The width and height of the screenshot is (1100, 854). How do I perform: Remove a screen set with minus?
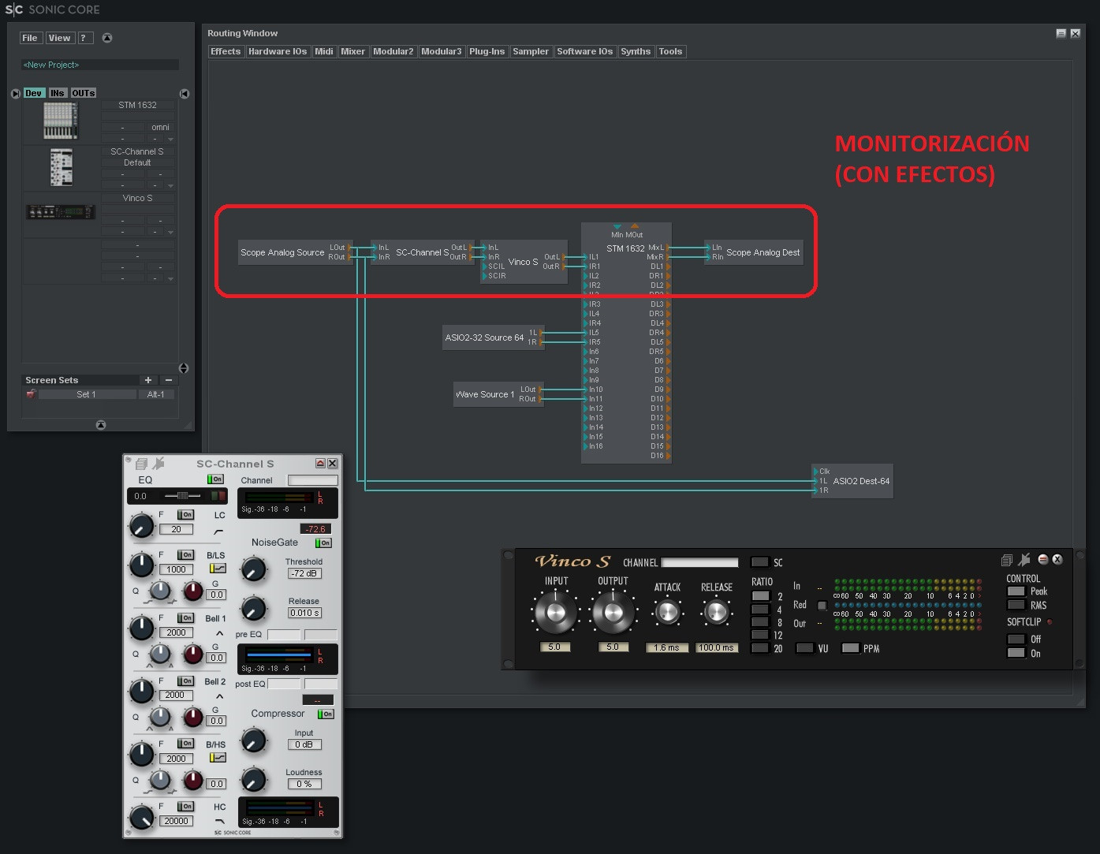pos(168,380)
